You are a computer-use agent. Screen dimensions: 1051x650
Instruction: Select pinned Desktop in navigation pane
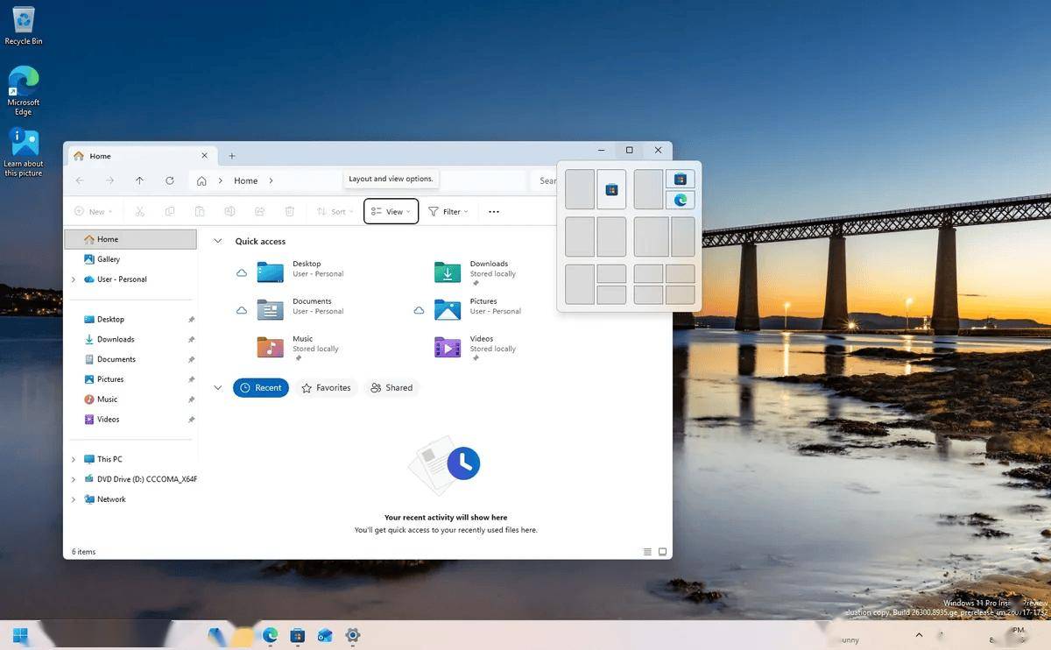coord(130,320)
